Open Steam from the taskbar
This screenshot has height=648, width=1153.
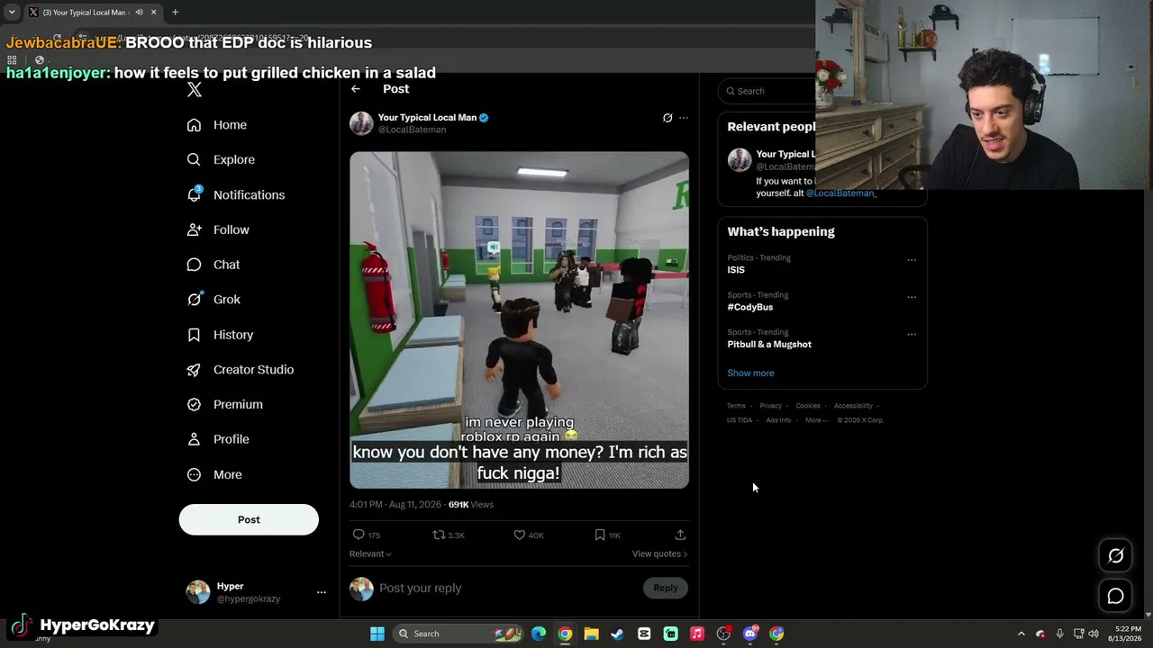617,634
